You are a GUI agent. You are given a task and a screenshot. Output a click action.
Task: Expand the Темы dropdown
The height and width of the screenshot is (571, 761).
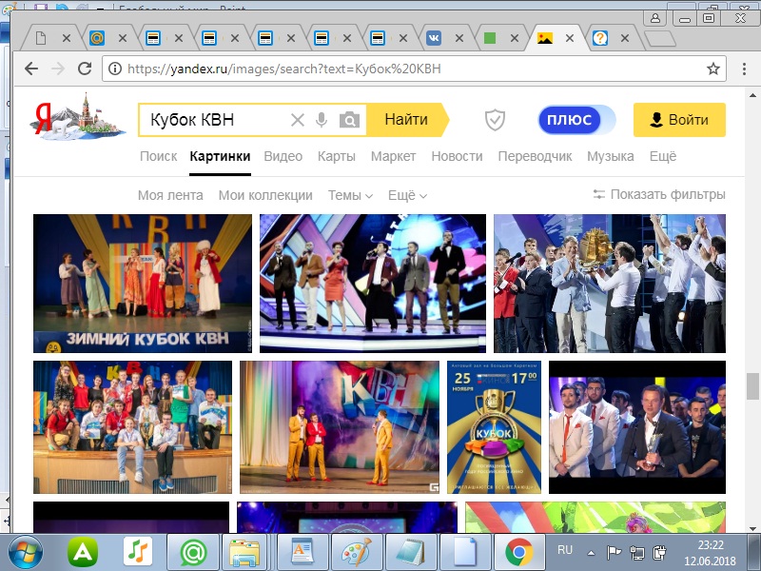[350, 195]
